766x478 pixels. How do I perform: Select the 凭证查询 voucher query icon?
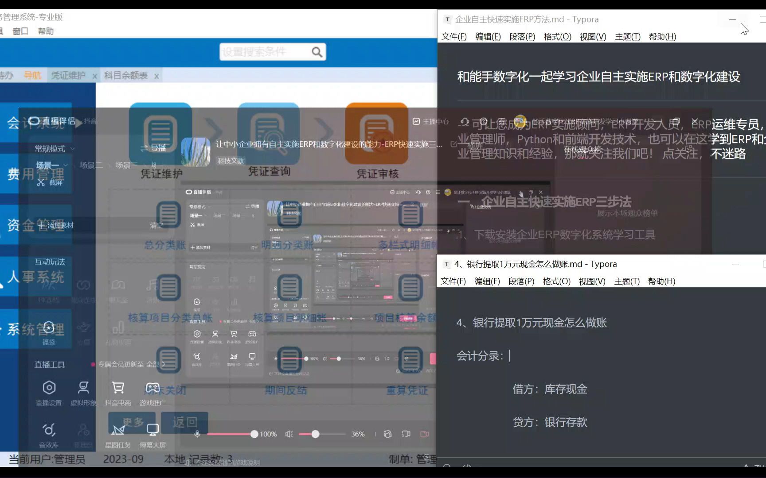[x=268, y=133]
